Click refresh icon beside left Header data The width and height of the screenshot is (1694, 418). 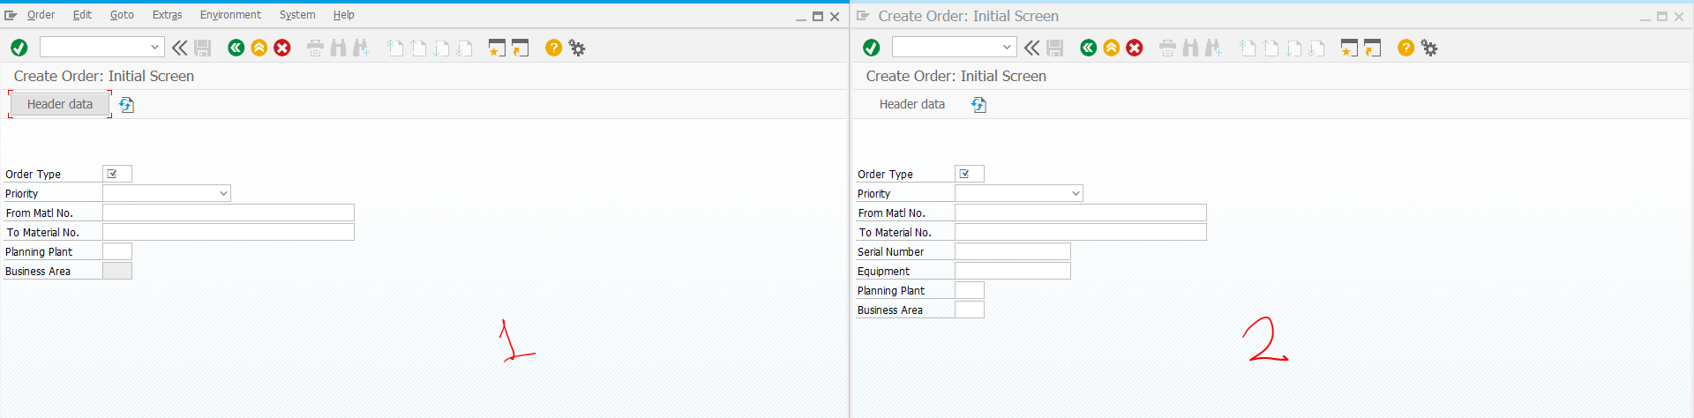point(127,105)
